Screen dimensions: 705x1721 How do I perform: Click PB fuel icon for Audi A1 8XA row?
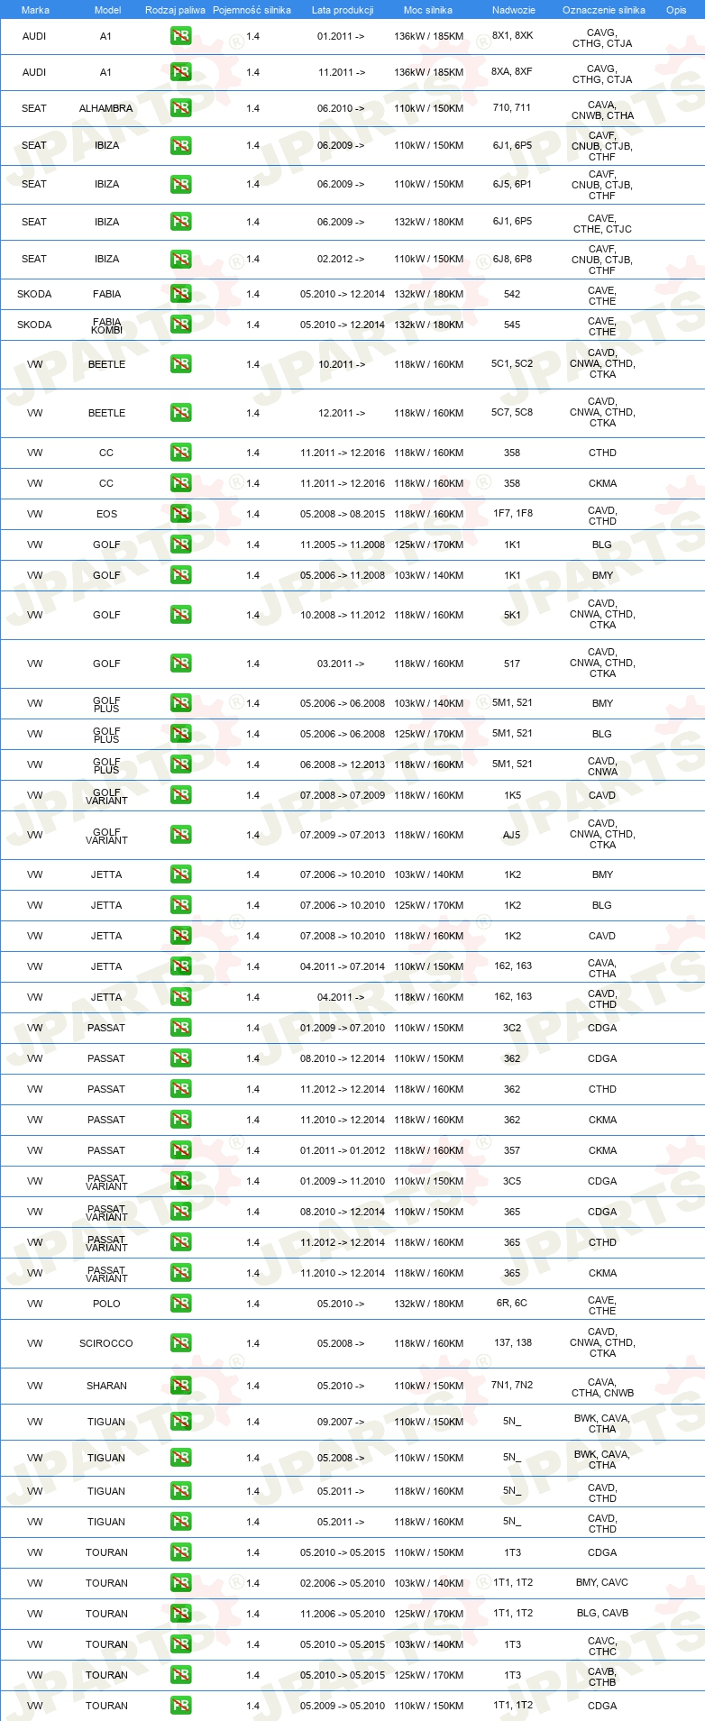(180, 72)
